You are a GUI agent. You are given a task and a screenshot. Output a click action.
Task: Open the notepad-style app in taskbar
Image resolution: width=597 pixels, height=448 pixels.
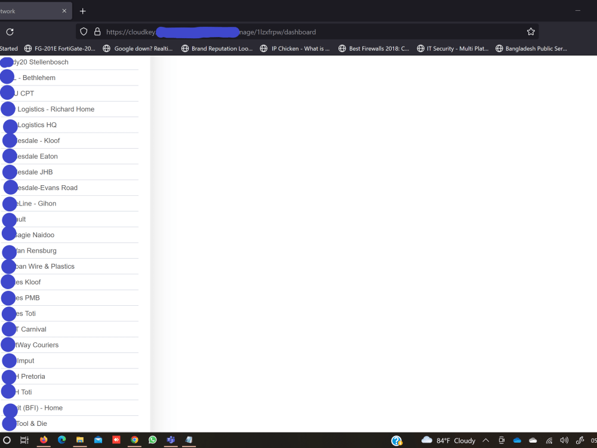pos(189,440)
